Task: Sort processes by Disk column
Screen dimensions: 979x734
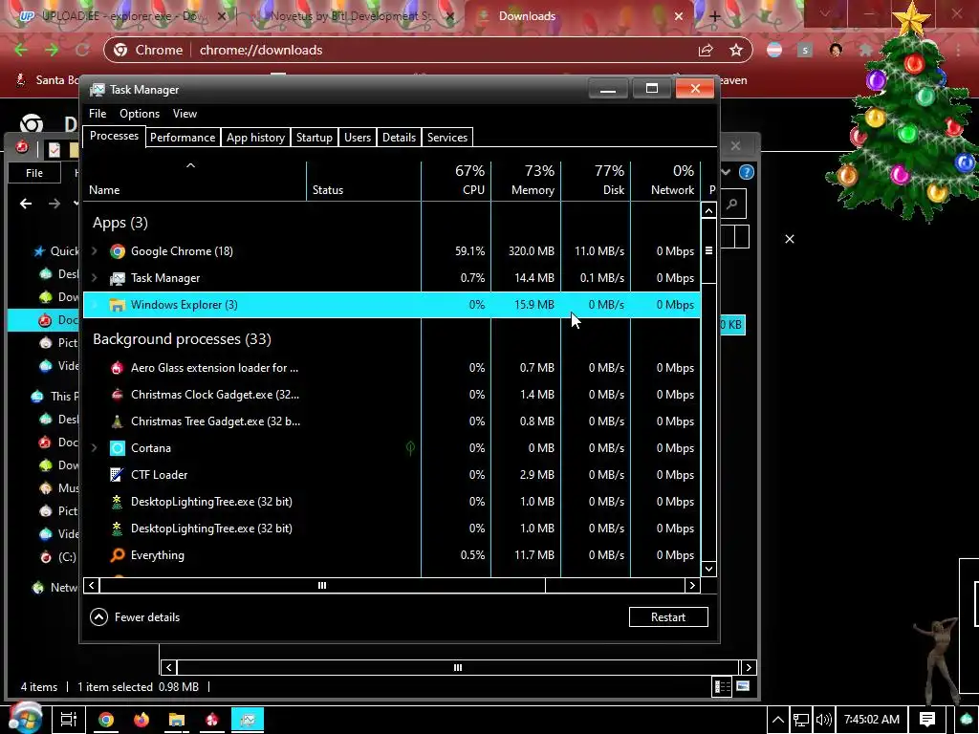Action: coord(596,181)
